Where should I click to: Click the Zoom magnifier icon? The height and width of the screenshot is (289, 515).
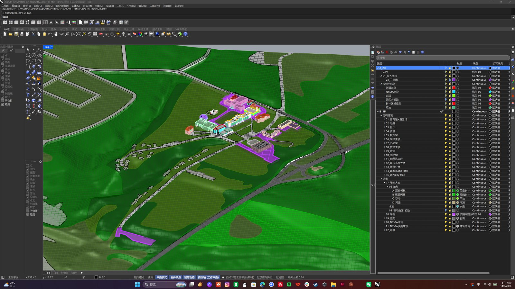point(67,34)
